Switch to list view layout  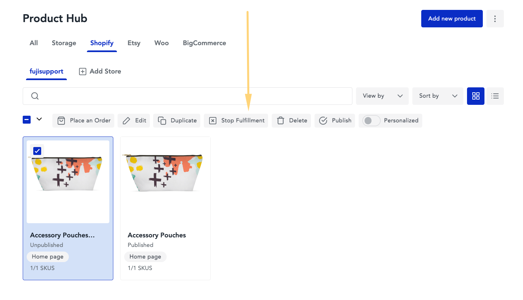click(495, 96)
